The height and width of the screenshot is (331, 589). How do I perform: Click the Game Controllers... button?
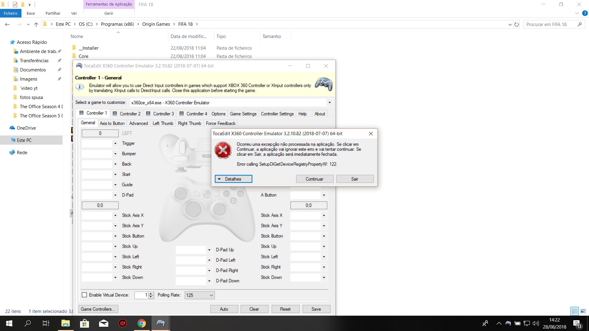98,309
